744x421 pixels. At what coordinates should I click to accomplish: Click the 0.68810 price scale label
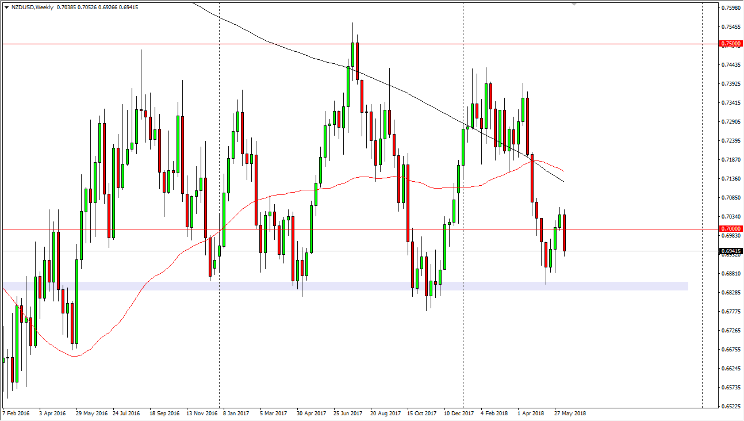pos(730,274)
